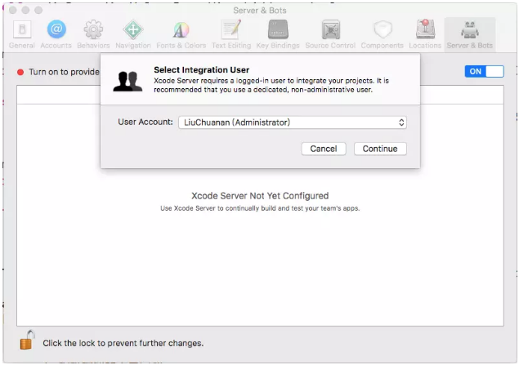This screenshot has width=519, height=365.
Task: Click the 'Xcode Server Not Yet Configured' heading
Action: click(x=260, y=196)
